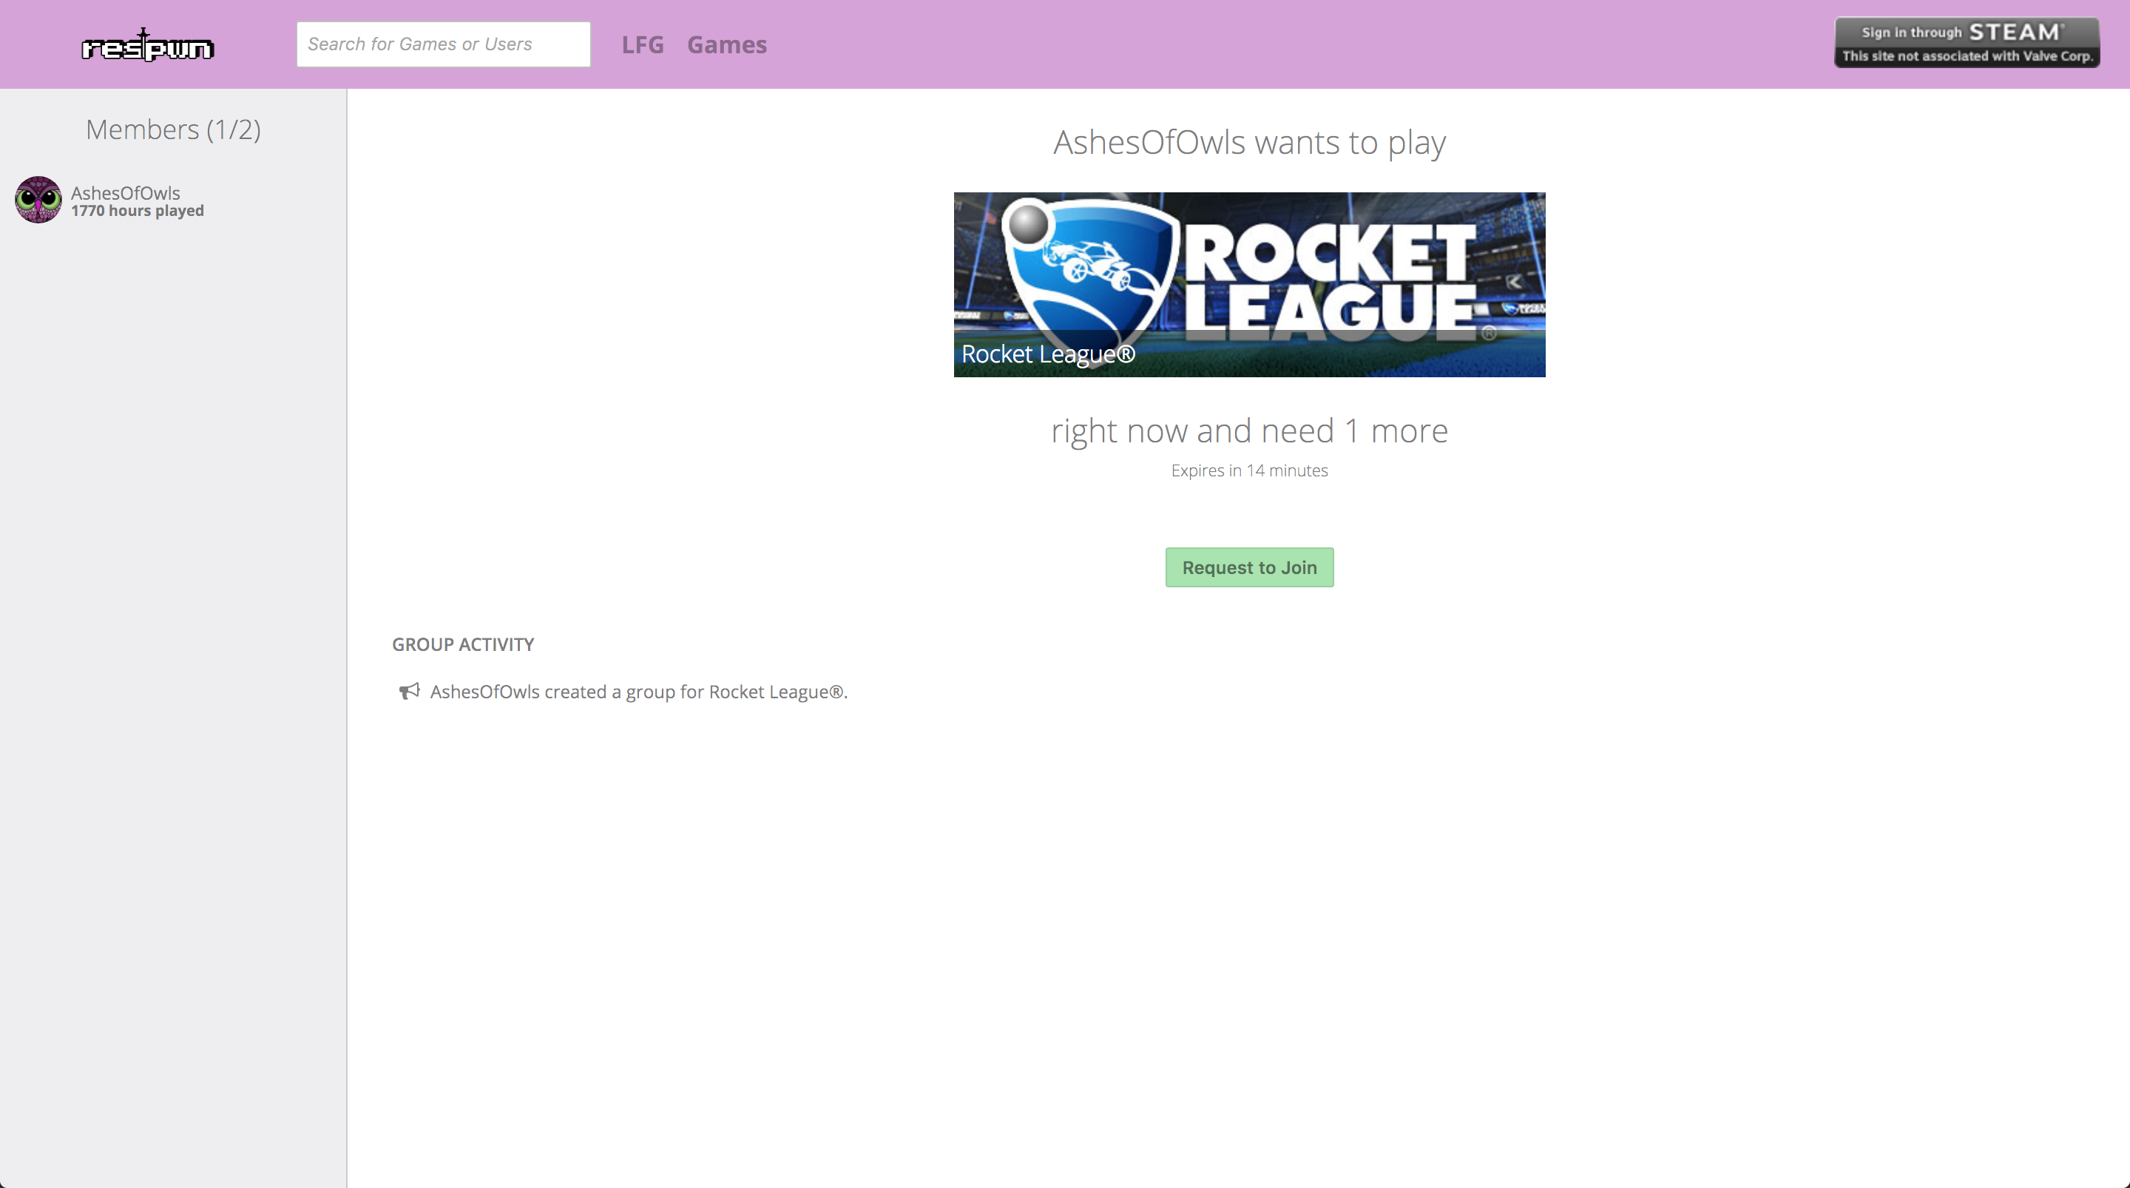Image resolution: width=2130 pixels, height=1188 pixels.
Task: Click the STEAM wordmark in sign-in badge
Action: click(2014, 33)
